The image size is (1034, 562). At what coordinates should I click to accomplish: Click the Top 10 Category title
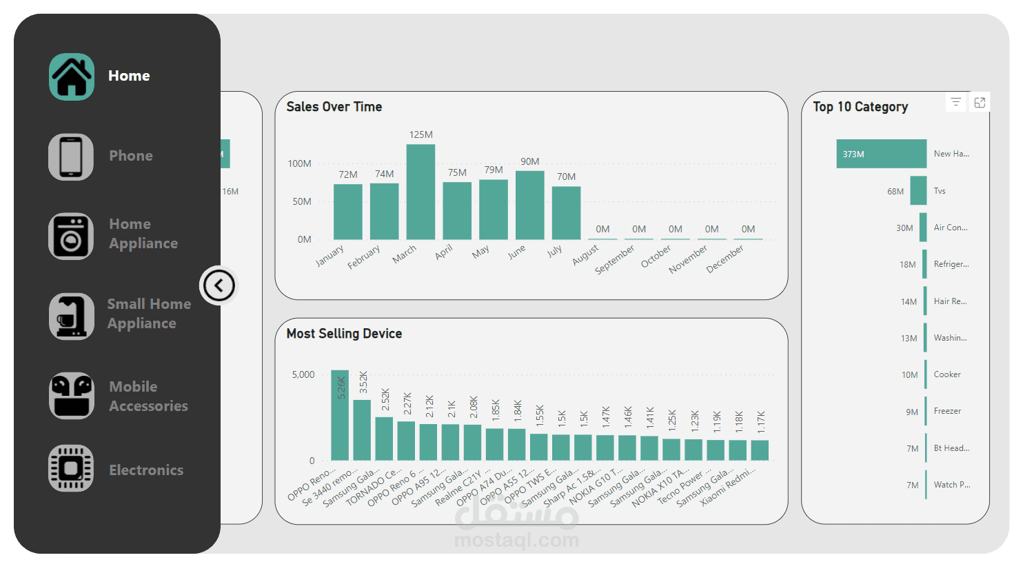(860, 107)
